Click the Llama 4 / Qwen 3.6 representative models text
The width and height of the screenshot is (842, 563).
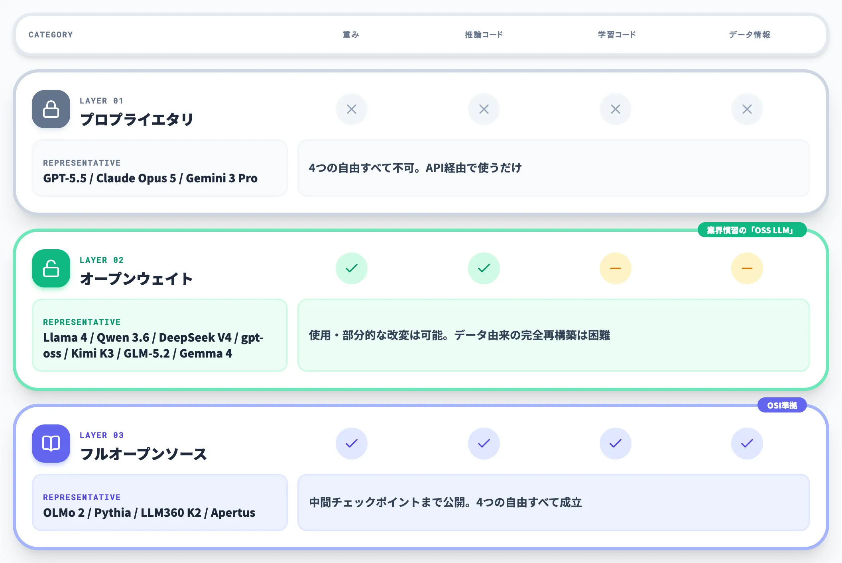153,345
